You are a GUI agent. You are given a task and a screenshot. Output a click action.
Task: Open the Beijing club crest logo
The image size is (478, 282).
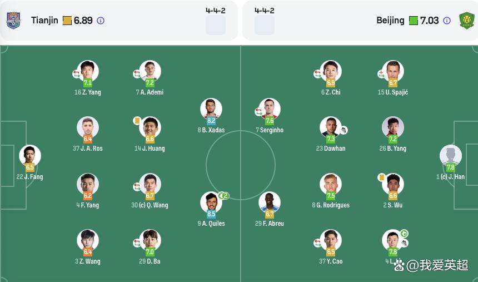tap(467, 21)
